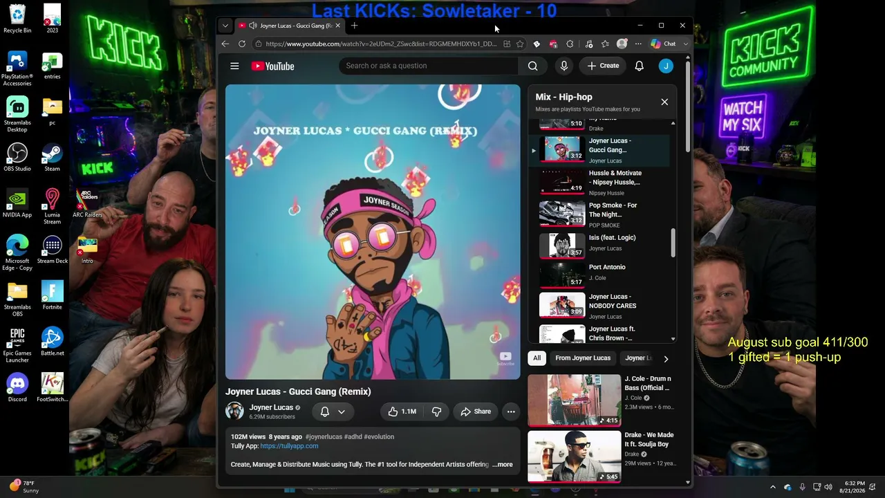885x498 pixels.
Task: Select the All filter chip
Action: [x=537, y=358]
